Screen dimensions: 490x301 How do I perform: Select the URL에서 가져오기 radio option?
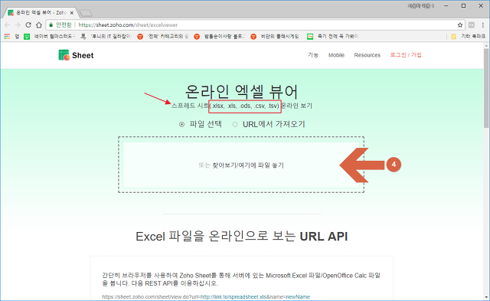(x=235, y=124)
